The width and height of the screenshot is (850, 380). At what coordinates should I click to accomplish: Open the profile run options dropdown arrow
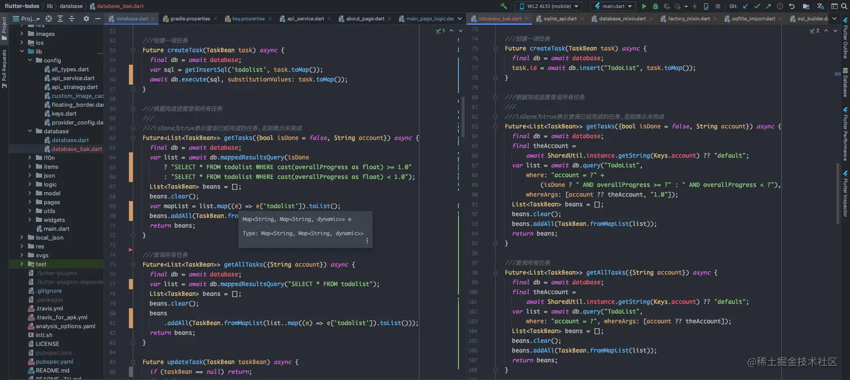coord(686,6)
